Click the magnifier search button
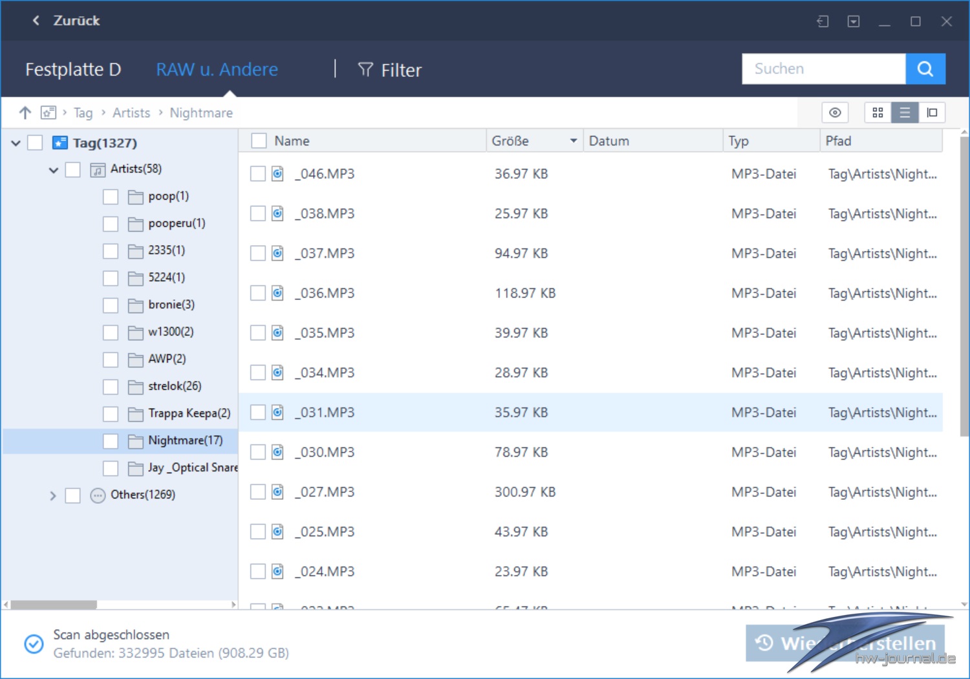The height and width of the screenshot is (679, 970). (x=925, y=69)
